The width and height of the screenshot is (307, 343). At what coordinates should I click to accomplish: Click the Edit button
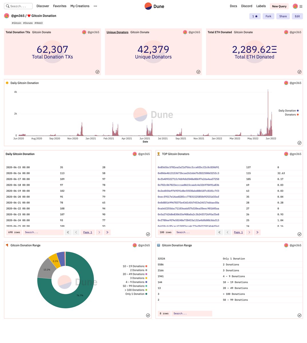(x=297, y=16)
